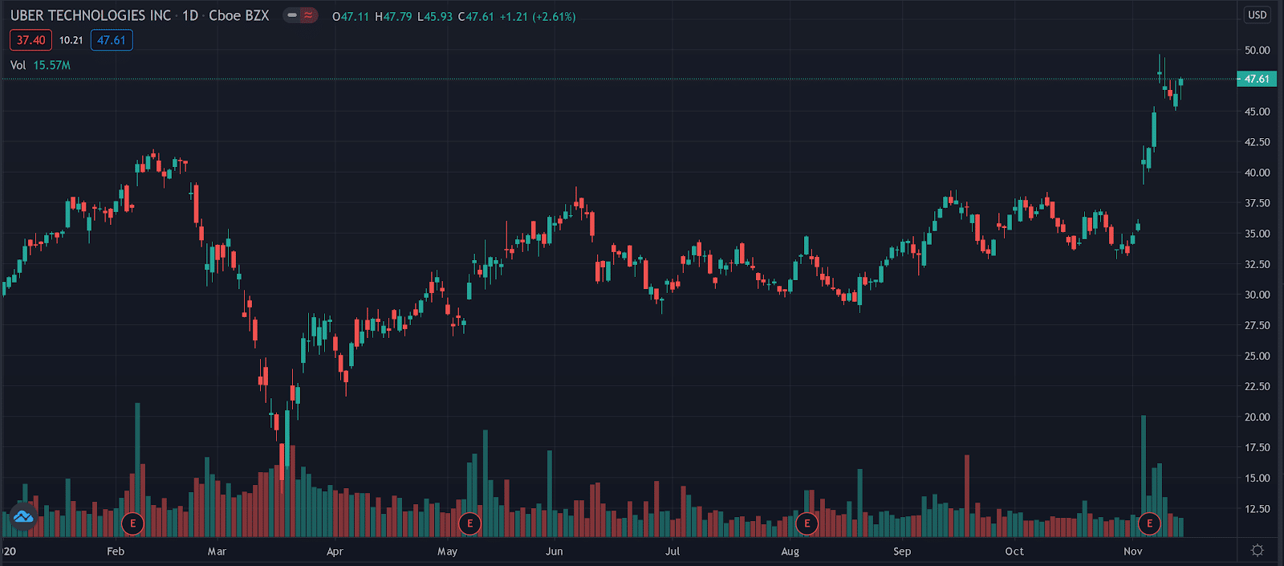Click the TradingView cloud logo icon
1284x566 pixels.
pos(23,516)
